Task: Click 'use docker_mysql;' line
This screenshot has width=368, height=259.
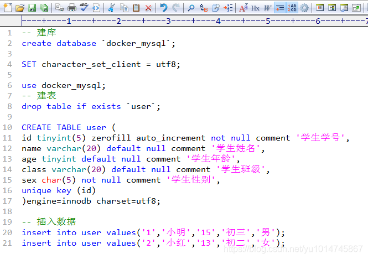Action: 64,85
